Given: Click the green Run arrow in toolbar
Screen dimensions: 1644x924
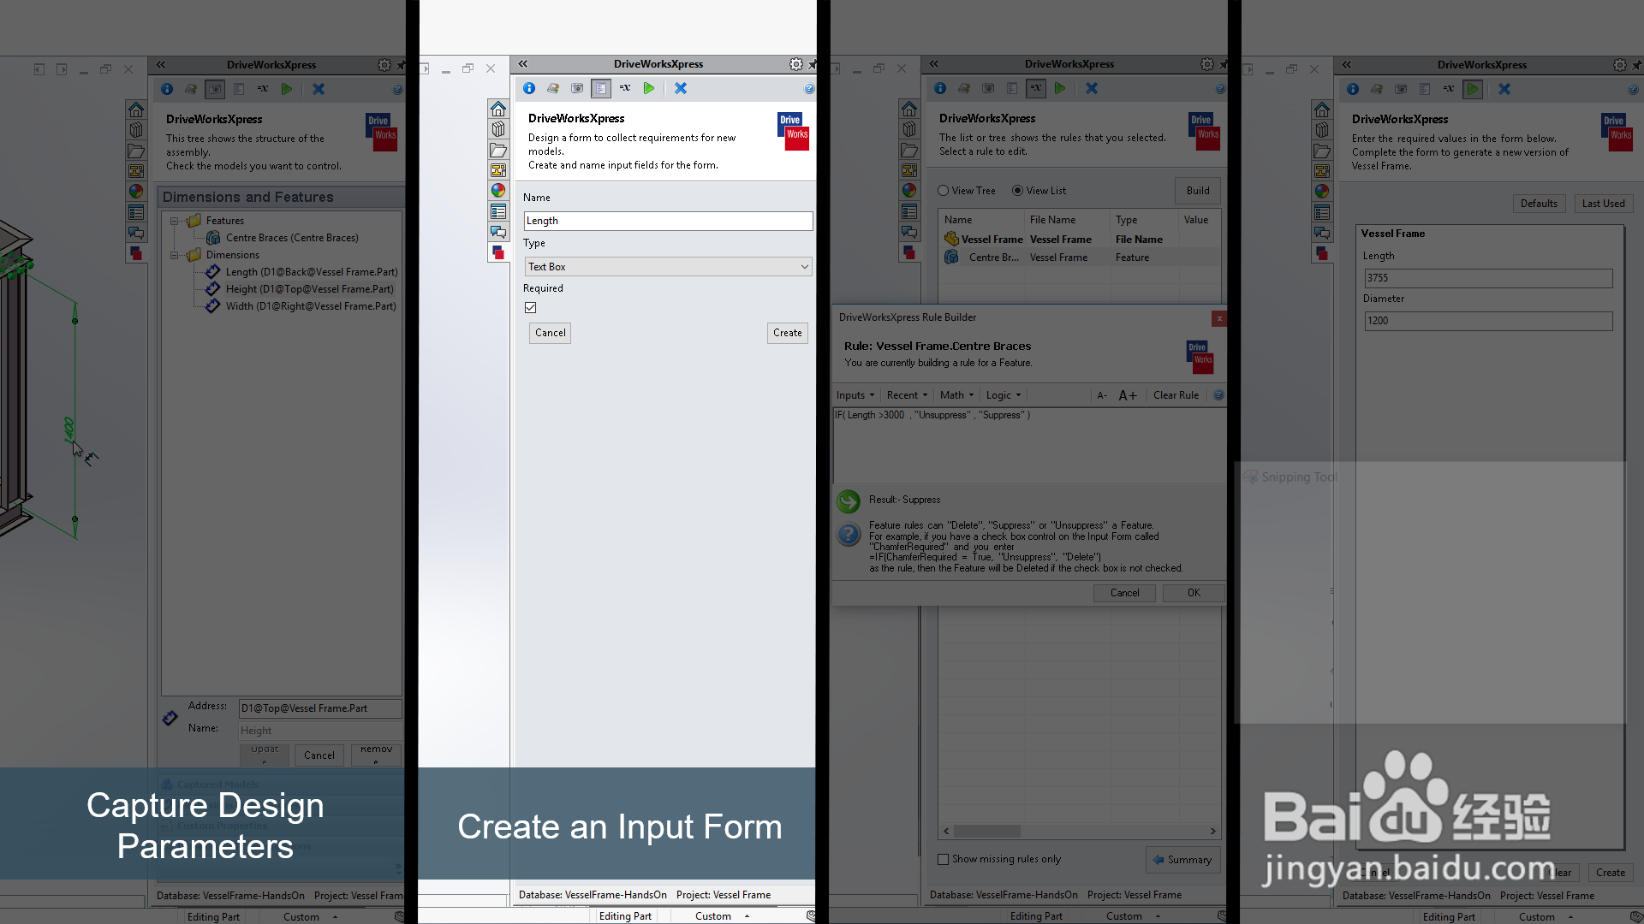Looking at the screenshot, I should coord(649,88).
